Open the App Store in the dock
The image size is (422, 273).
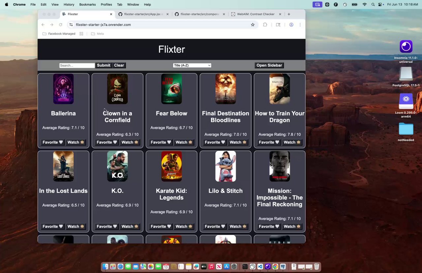(x=226, y=267)
